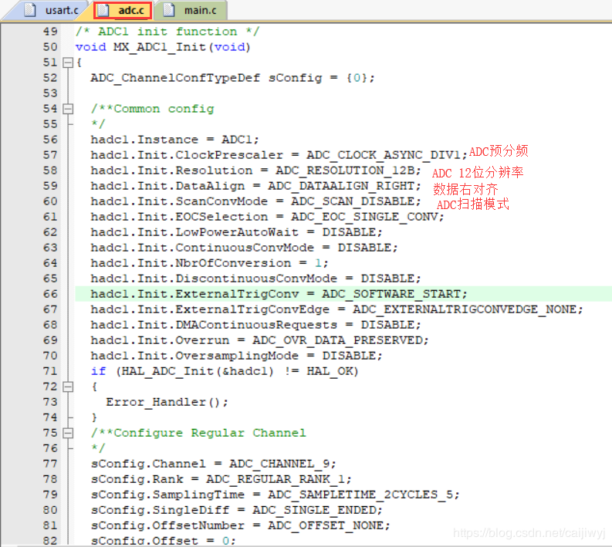Collapse the function body fold at line 51
Image resolution: width=612 pixels, height=547 pixels.
68,62
